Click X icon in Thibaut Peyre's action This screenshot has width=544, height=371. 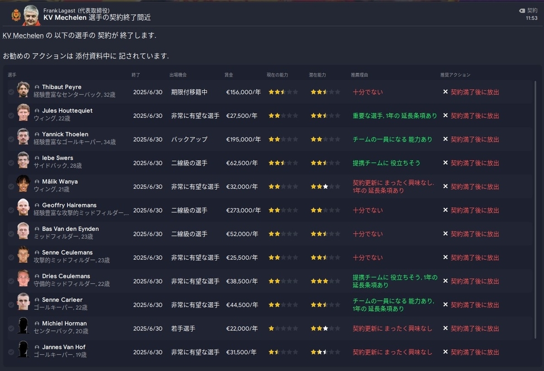tap(445, 92)
